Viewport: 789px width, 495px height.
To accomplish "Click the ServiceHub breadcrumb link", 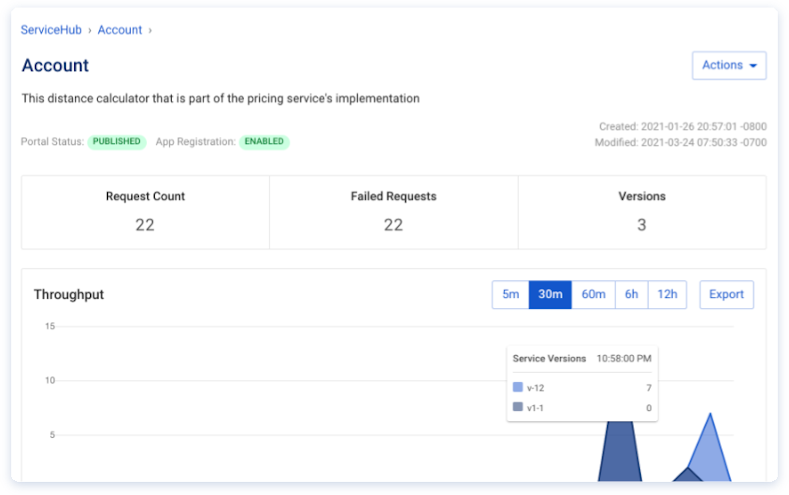I will 51,30.
